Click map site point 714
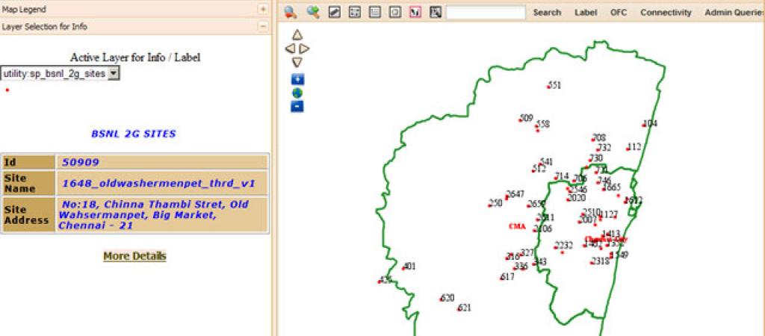Screen dimensions: 765x336 click(556, 178)
